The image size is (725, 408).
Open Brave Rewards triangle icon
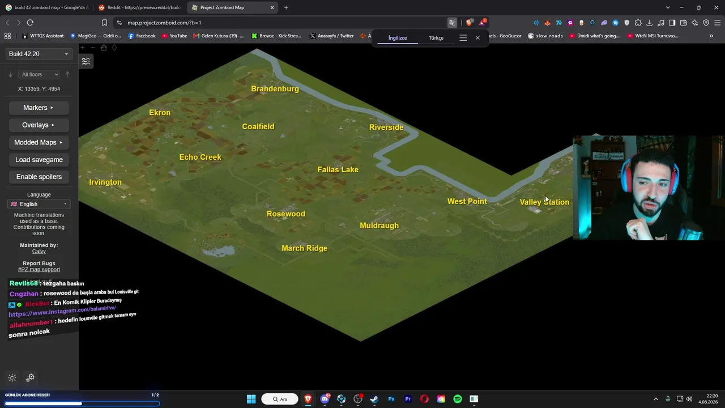482,23
